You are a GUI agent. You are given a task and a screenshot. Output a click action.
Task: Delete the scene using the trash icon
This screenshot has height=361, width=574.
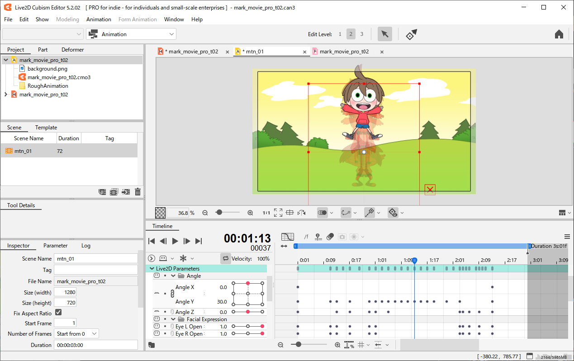click(x=138, y=192)
